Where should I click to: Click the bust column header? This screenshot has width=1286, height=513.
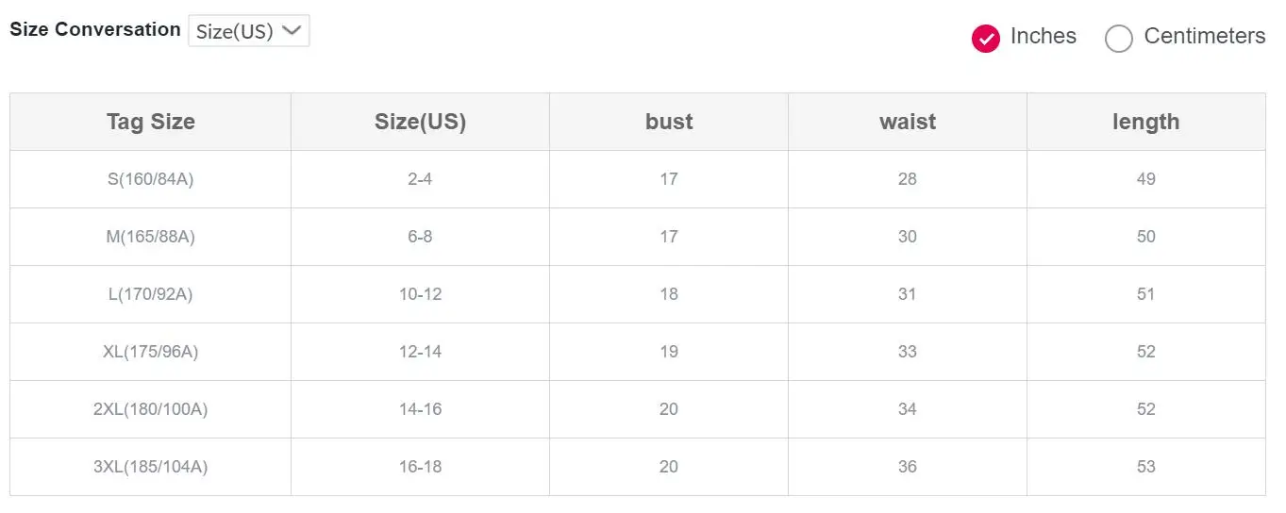pos(669,122)
